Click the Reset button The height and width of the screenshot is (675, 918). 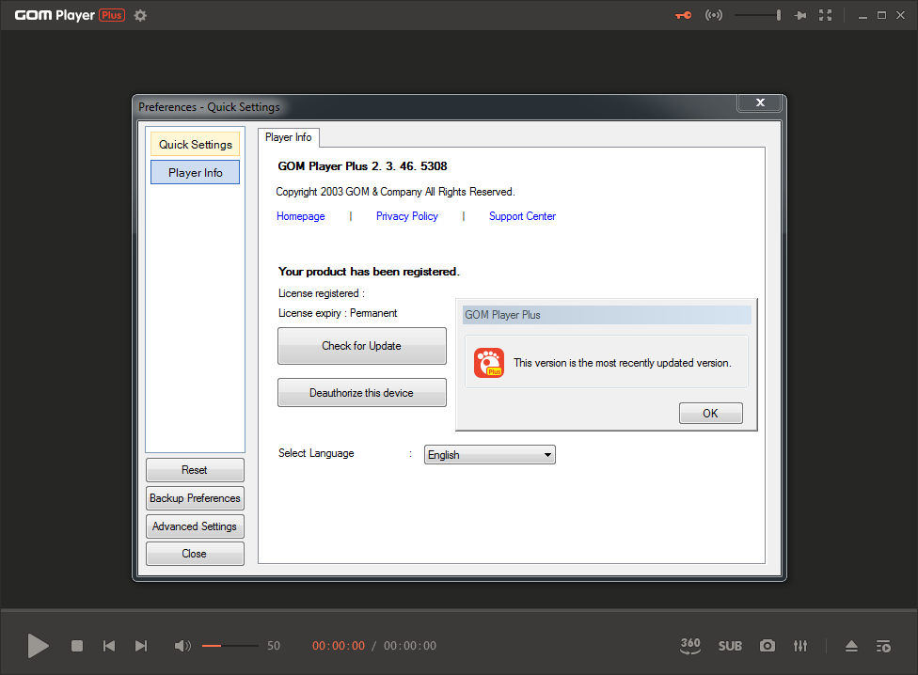tap(195, 470)
